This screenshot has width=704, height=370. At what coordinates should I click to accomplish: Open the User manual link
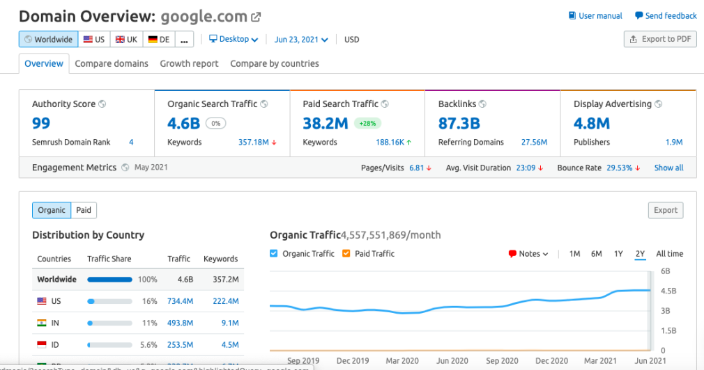[595, 16]
